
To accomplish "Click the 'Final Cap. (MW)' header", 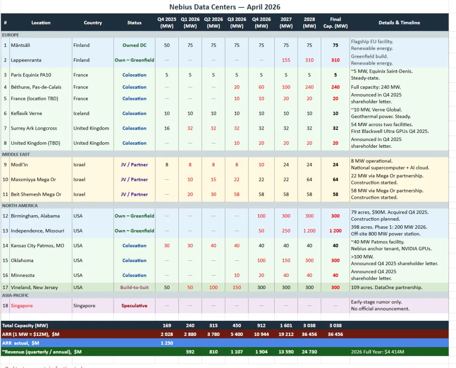I will click(335, 23).
